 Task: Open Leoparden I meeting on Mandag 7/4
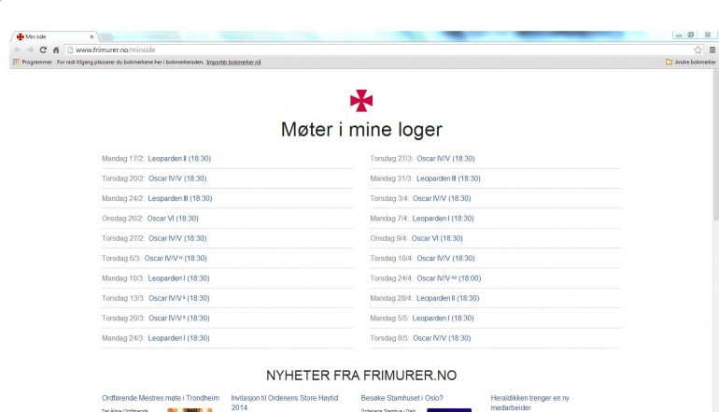[443, 219]
